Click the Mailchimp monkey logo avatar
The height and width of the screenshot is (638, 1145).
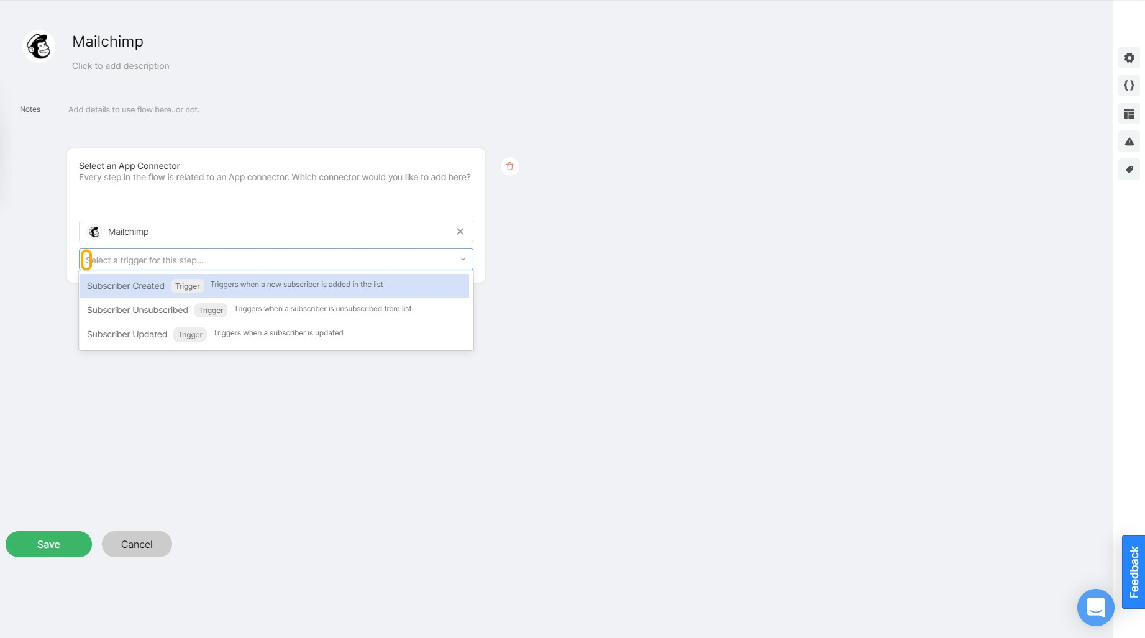tap(39, 46)
